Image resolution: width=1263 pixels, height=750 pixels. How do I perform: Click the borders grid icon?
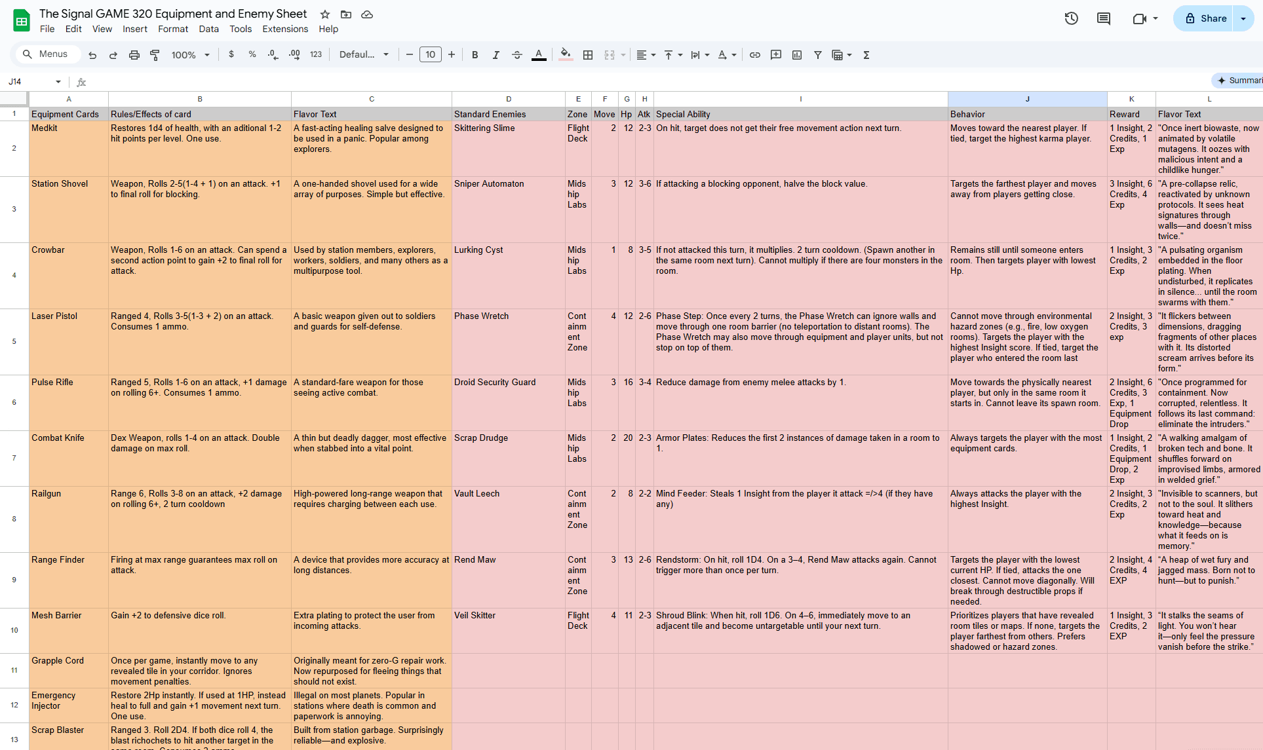[588, 55]
